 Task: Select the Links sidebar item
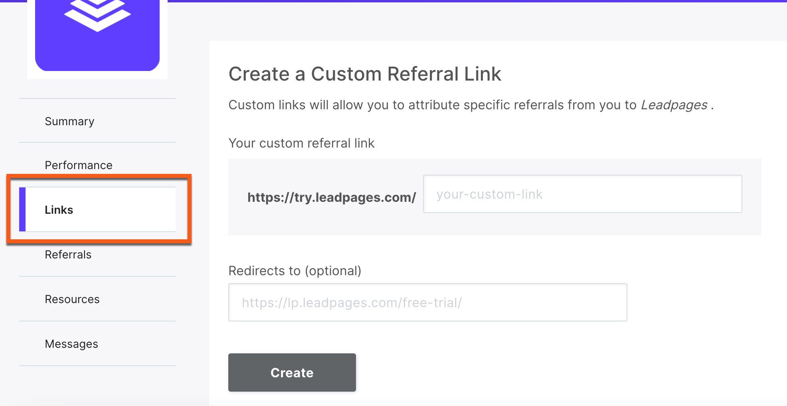(x=59, y=210)
